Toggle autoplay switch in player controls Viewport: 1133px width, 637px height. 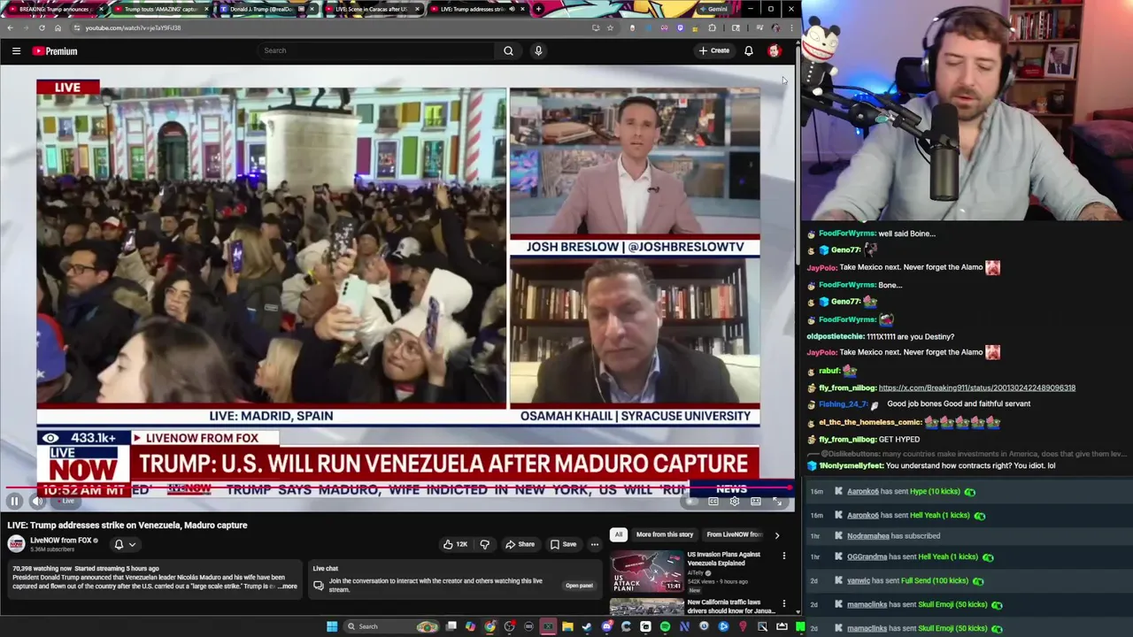pyautogui.click(x=691, y=502)
